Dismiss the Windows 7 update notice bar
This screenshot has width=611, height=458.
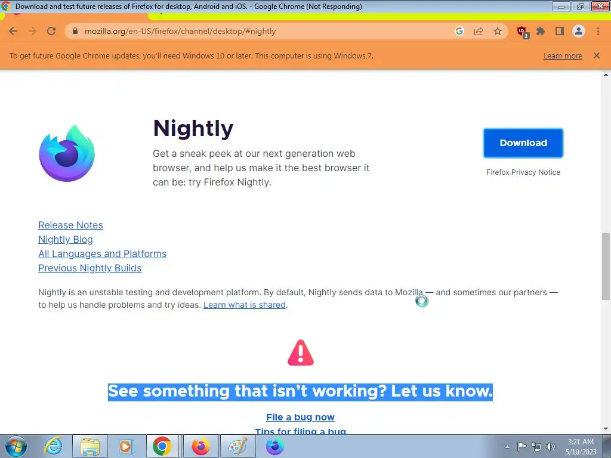click(597, 55)
